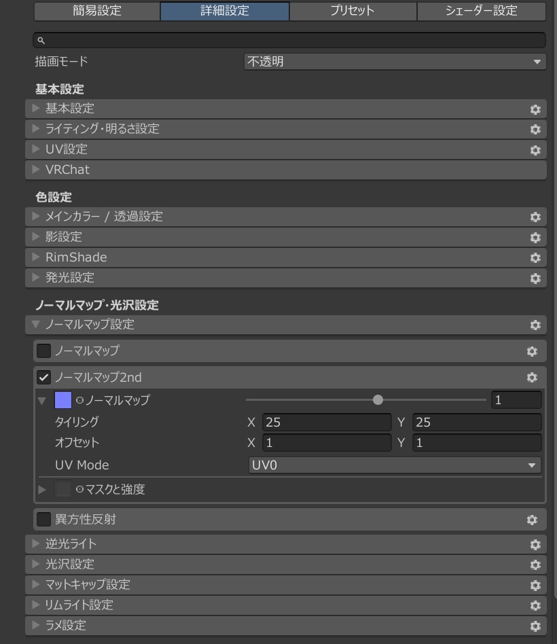557x644 pixels.
Task: Open the リムライト設定 section
Action: [x=82, y=605]
